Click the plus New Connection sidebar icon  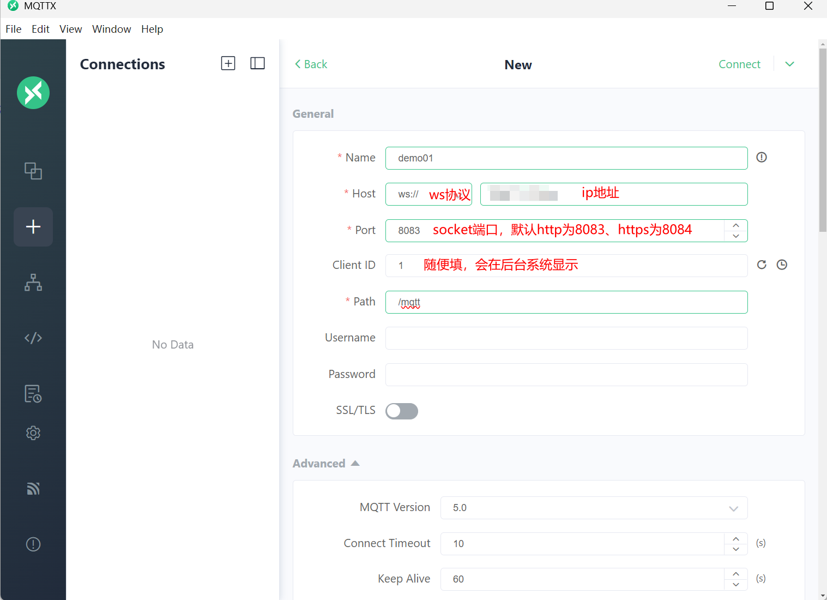33,227
